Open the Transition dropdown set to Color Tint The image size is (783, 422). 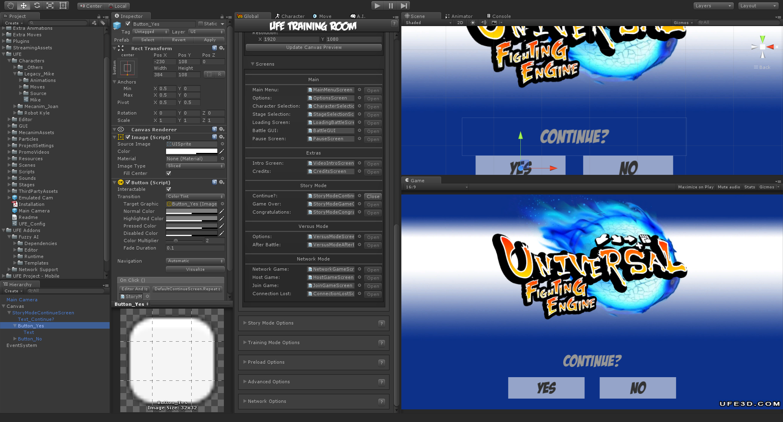(195, 197)
